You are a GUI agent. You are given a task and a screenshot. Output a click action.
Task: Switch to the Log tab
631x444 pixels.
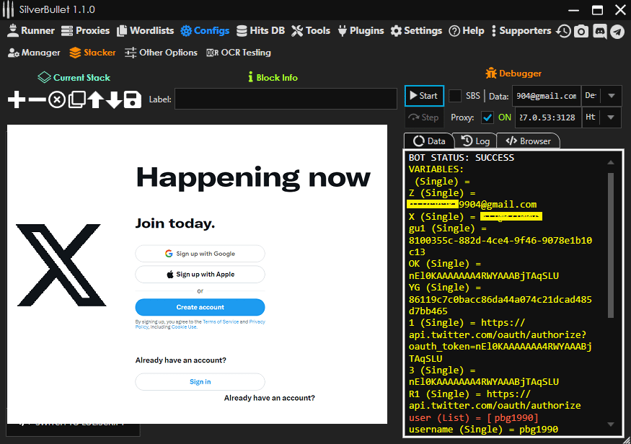point(475,141)
